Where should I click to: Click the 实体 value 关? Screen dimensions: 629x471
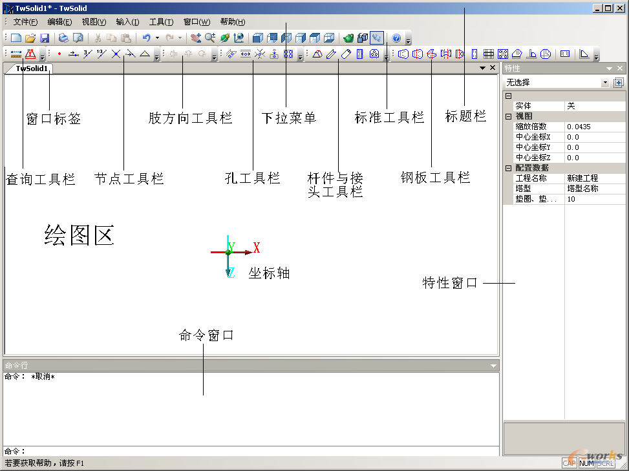pyautogui.click(x=595, y=106)
